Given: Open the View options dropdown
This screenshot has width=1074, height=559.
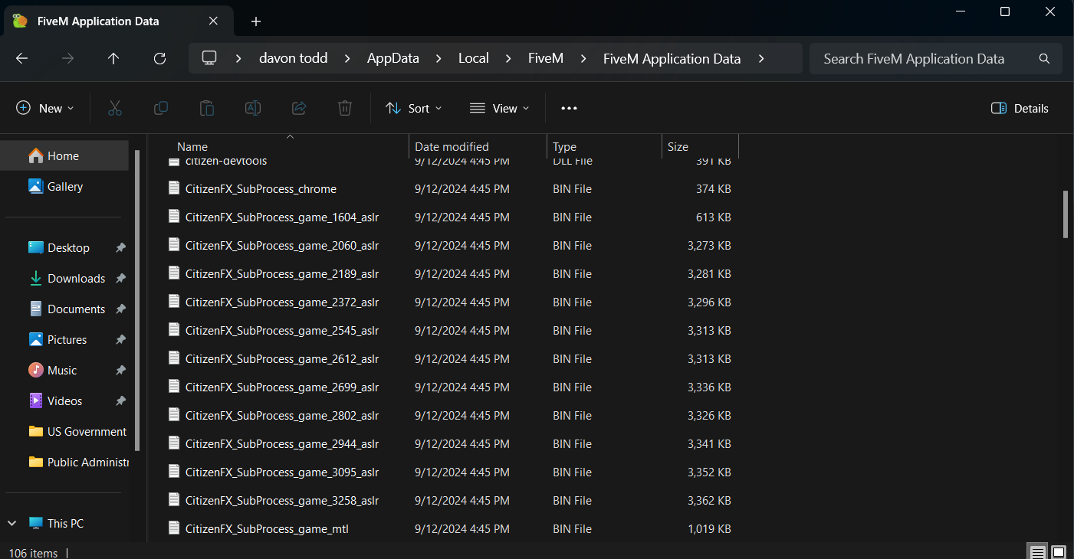Looking at the screenshot, I should pyautogui.click(x=499, y=108).
